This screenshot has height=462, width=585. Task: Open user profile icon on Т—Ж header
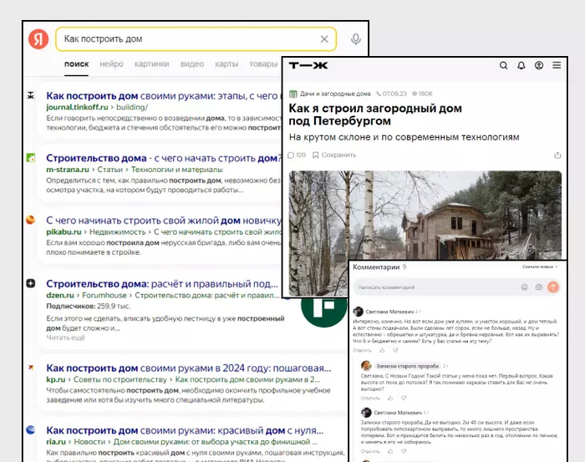pyautogui.click(x=539, y=65)
